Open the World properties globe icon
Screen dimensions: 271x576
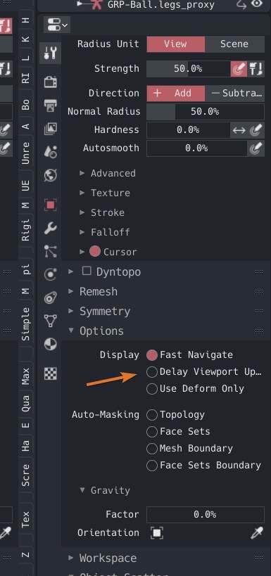pos(50,175)
